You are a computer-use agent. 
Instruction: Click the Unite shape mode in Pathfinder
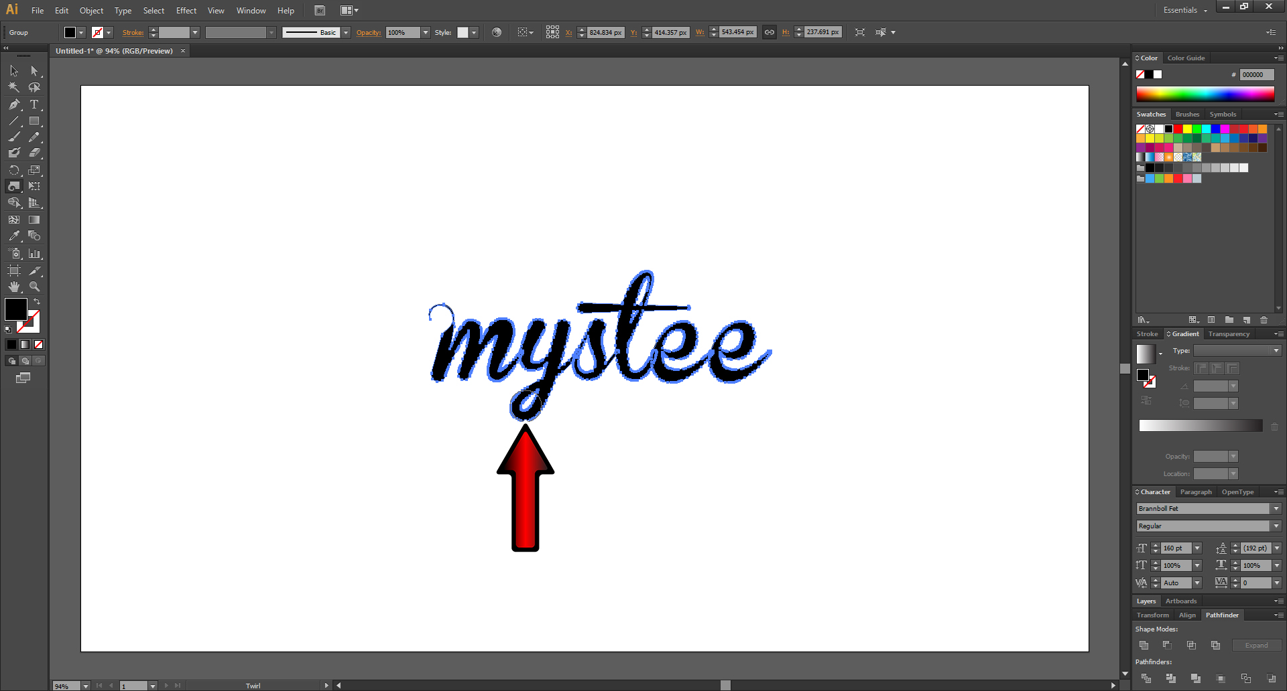point(1144,645)
